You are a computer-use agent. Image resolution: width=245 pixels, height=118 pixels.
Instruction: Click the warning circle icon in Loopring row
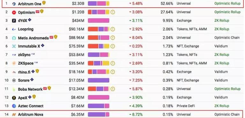pyautogui.click(x=113, y=29)
